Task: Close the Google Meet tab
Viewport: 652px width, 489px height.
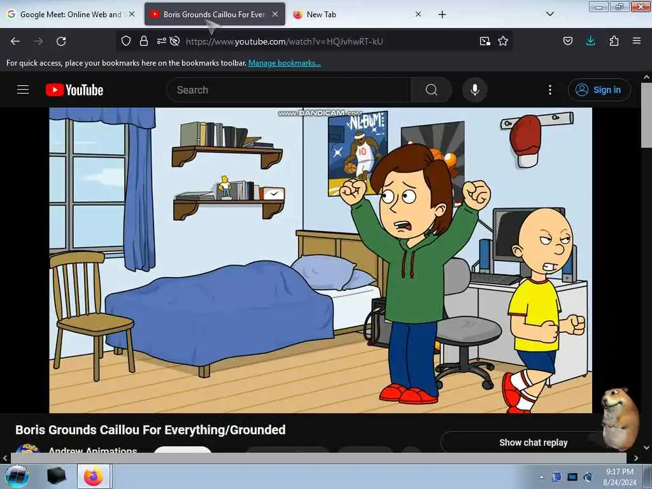Action: coord(132,14)
